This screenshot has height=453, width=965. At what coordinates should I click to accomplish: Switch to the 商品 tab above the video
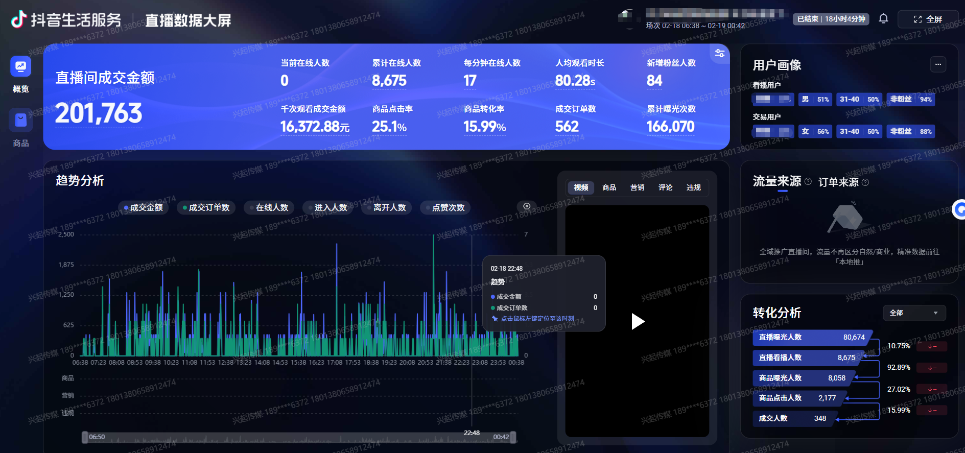coord(609,187)
